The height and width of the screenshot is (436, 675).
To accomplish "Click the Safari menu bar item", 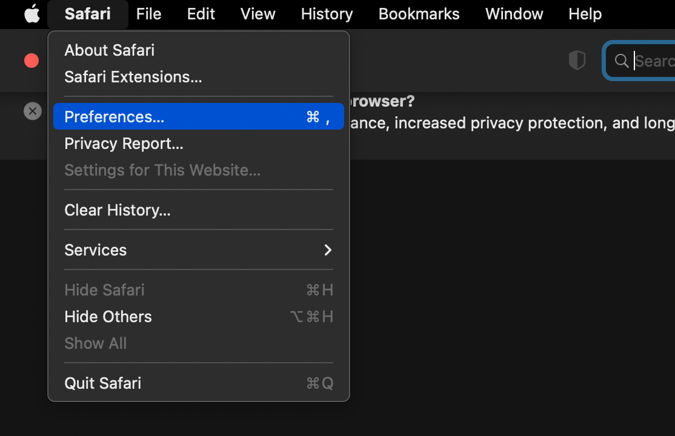I will [x=88, y=14].
